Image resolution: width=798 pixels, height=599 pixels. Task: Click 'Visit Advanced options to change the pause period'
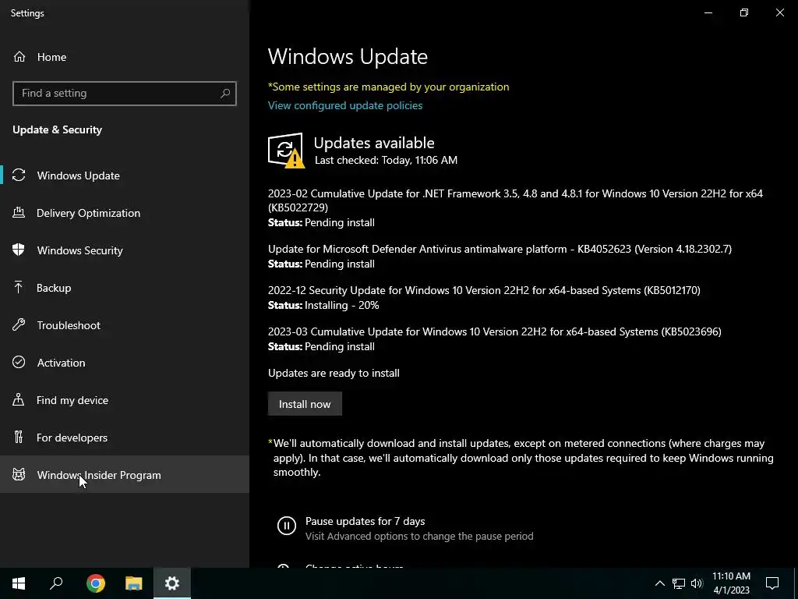click(x=419, y=536)
